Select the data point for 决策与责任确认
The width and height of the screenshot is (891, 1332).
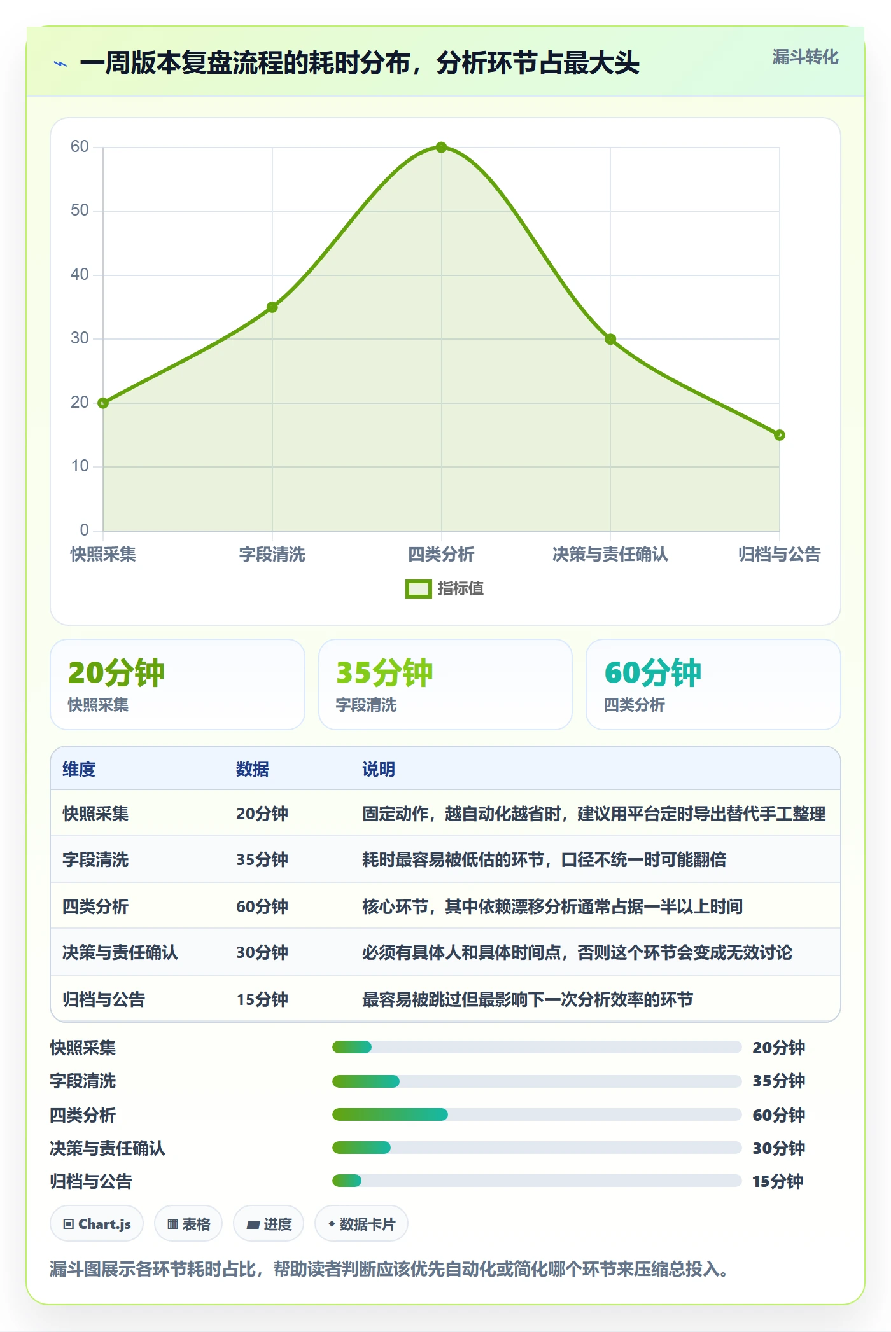point(610,339)
